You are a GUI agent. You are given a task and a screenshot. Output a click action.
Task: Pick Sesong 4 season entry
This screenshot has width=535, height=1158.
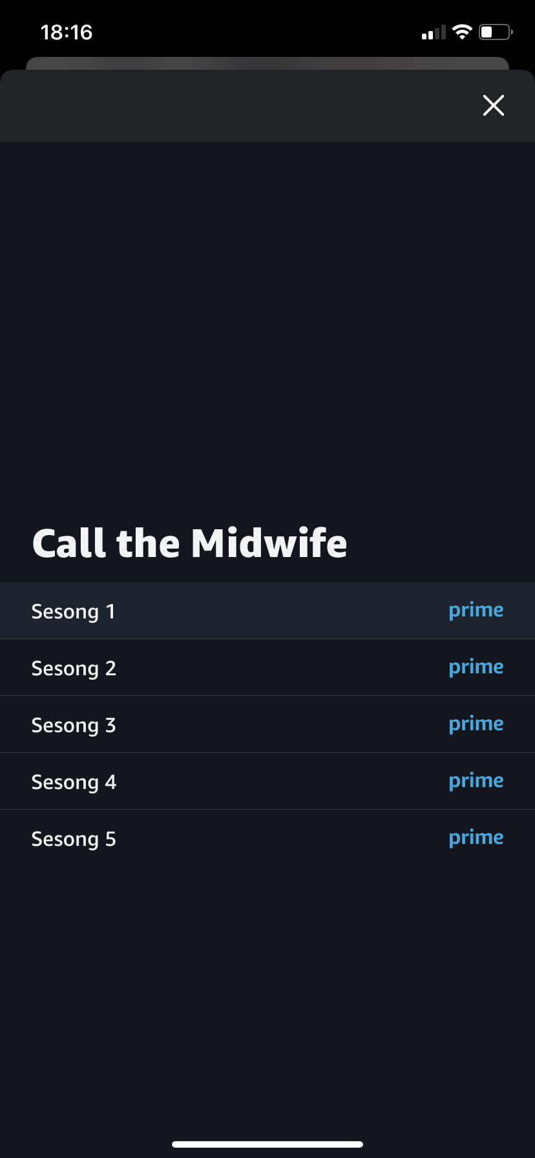pos(267,781)
